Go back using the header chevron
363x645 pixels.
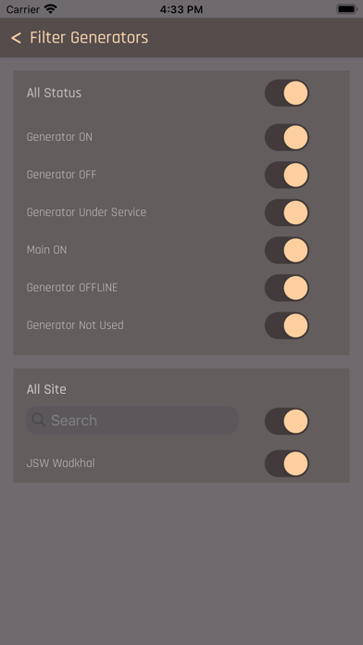[x=16, y=38]
